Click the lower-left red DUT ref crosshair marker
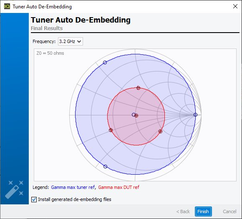242x219 pixels. pos(111,130)
